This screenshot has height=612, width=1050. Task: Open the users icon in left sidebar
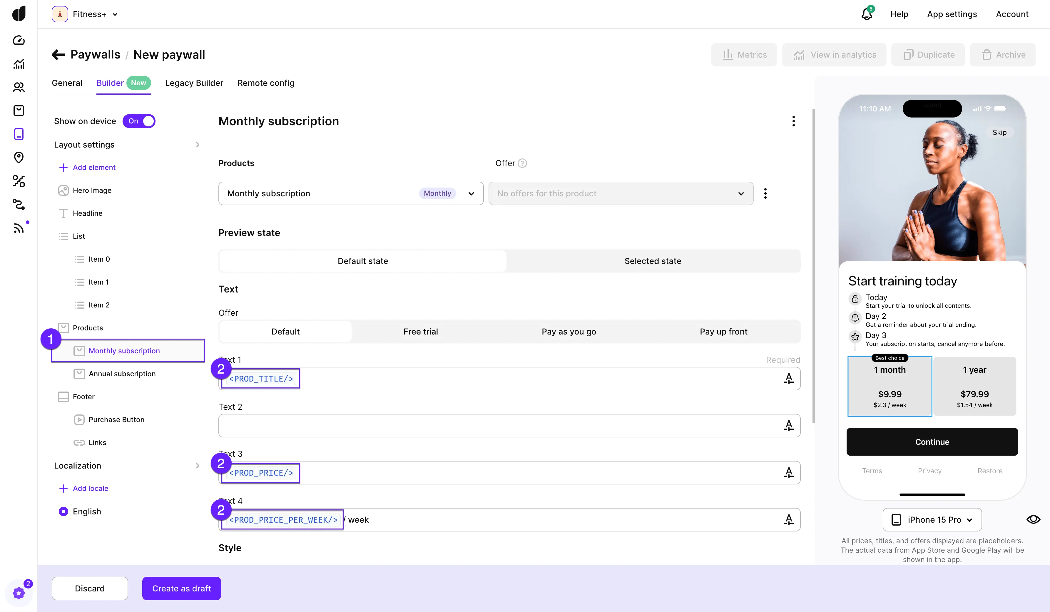[x=19, y=87]
